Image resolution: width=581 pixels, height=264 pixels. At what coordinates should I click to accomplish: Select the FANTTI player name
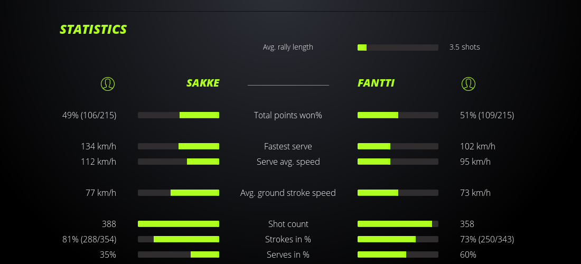tap(376, 83)
